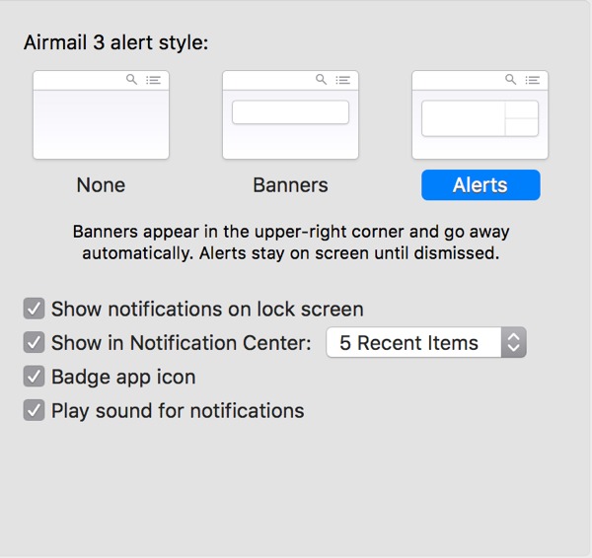This screenshot has height=558, width=592.
Task: Toggle Show in Notification Center checkbox
Action: (34, 342)
